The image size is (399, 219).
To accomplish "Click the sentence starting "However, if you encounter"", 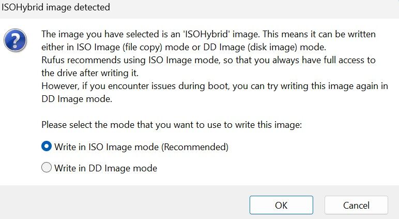I will tap(207, 86).
